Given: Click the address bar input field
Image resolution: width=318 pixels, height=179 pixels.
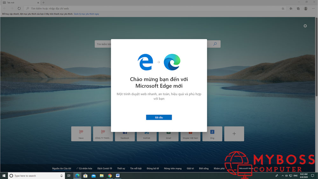Looking at the screenshot, I should (153, 9).
